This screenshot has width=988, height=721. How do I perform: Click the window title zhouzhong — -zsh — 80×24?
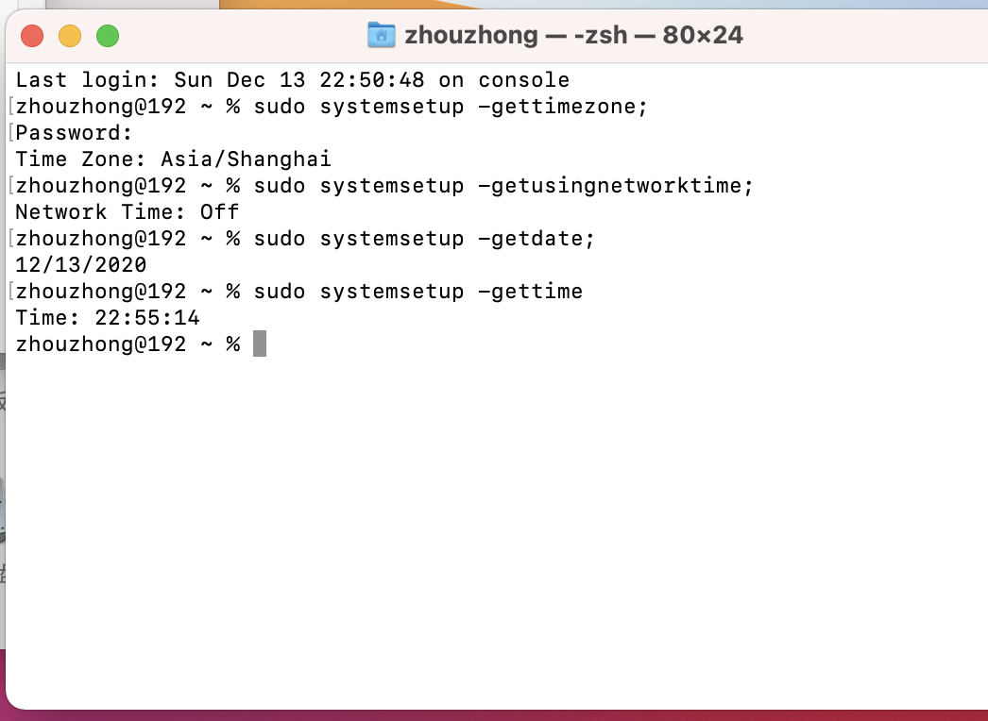[573, 36]
